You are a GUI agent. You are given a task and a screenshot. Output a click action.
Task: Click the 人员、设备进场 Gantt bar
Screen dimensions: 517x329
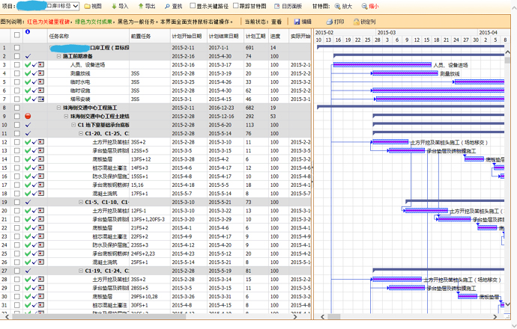click(x=381, y=65)
